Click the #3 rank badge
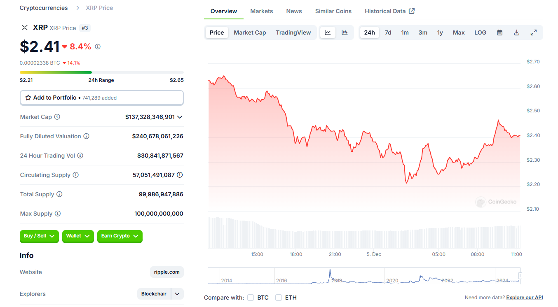558x307 pixels. (85, 28)
